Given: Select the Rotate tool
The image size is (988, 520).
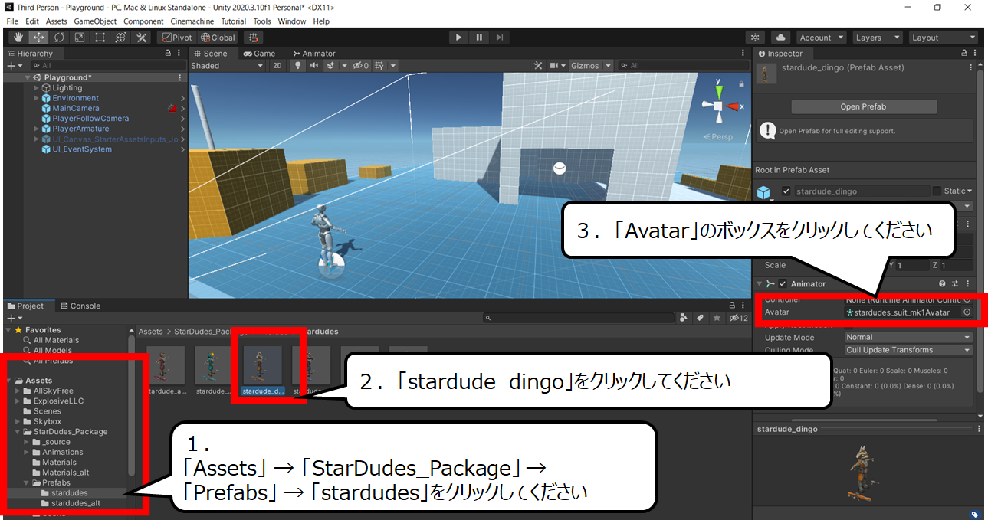Looking at the screenshot, I should (60, 37).
